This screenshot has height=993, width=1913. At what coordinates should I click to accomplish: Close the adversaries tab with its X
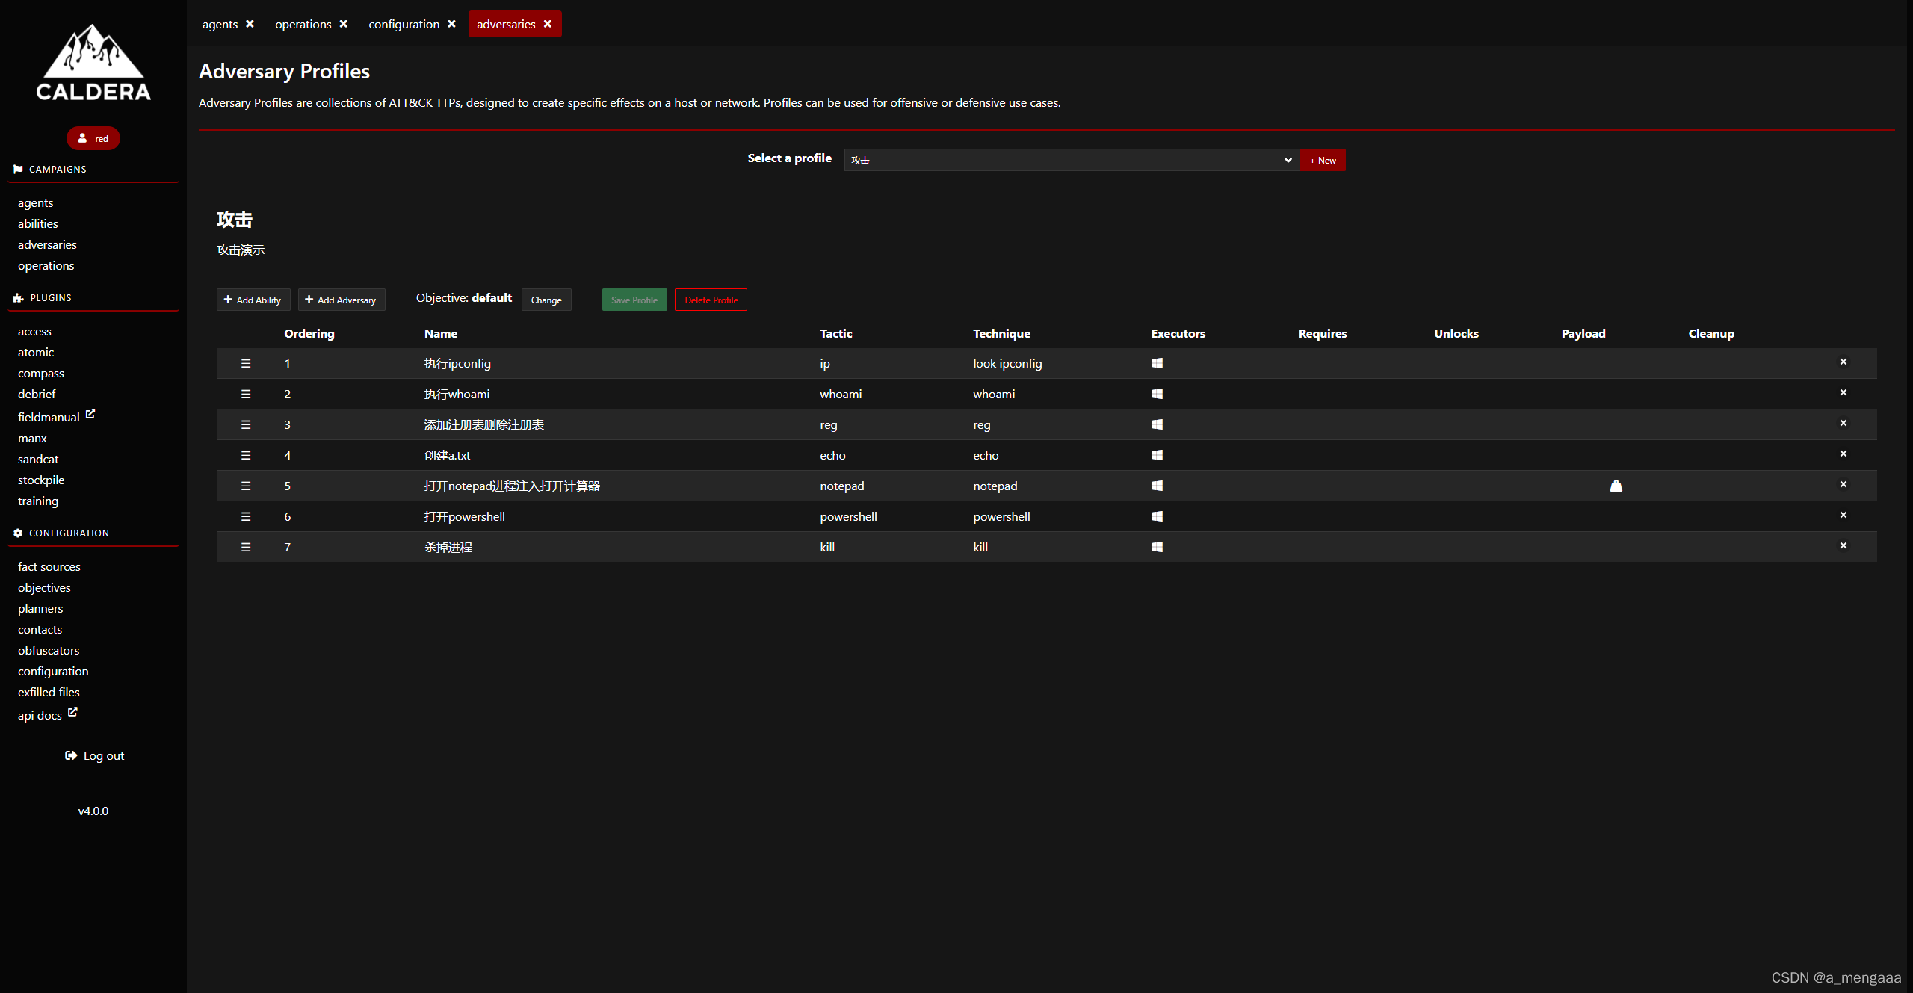pyautogui.click(x=548, y=24)
